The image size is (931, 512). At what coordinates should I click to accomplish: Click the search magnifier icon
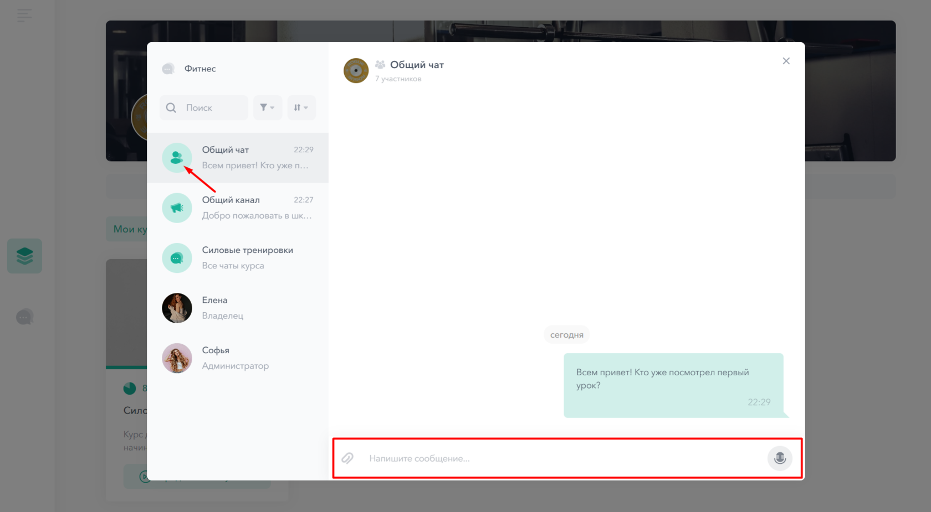point(171,107)
